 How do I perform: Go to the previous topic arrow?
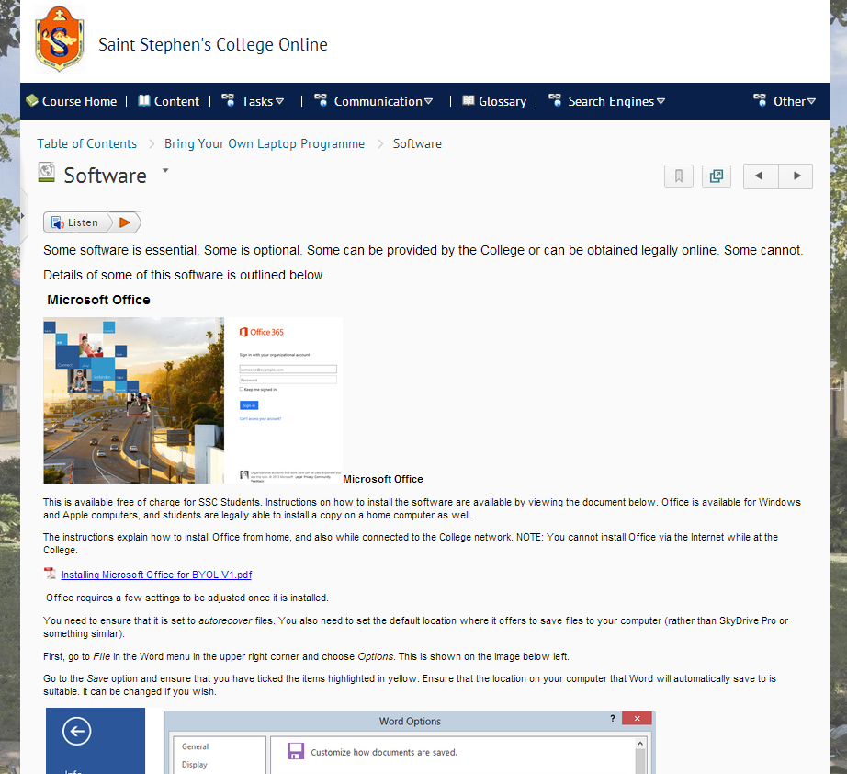click(760, 176)
